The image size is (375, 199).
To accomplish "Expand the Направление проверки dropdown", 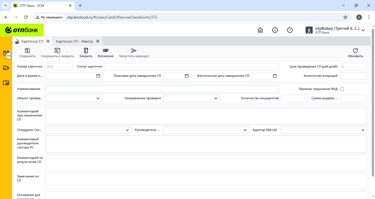I will click(x=216, y=98).
